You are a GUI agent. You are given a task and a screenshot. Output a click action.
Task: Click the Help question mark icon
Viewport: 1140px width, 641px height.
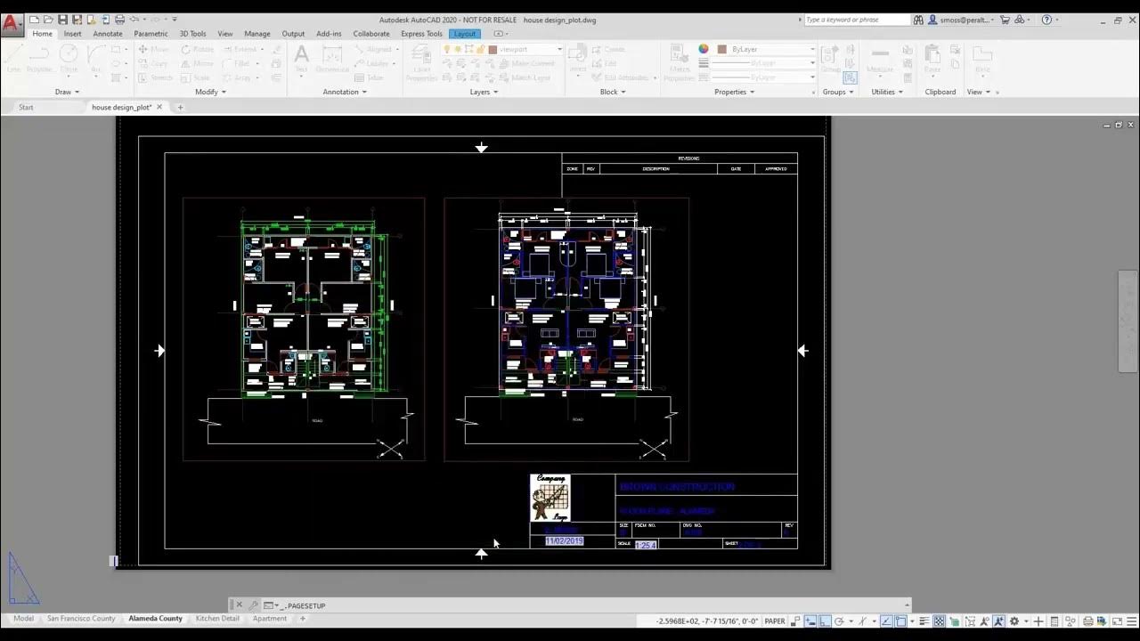point(1046,20)
